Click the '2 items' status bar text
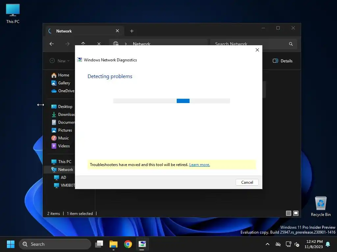Image resolution: width=337 pixels, height=252 pixels. point(54,213)
